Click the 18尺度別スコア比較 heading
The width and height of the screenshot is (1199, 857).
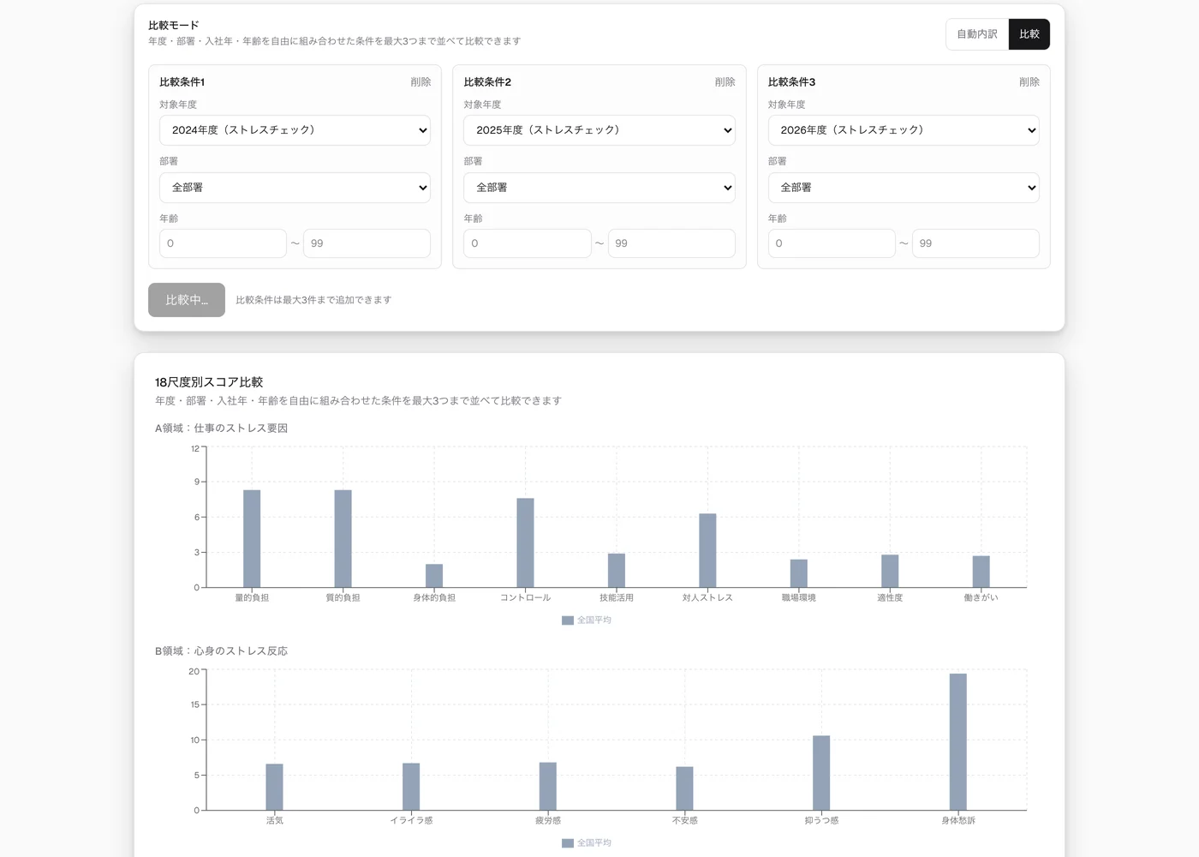[209, 382]
